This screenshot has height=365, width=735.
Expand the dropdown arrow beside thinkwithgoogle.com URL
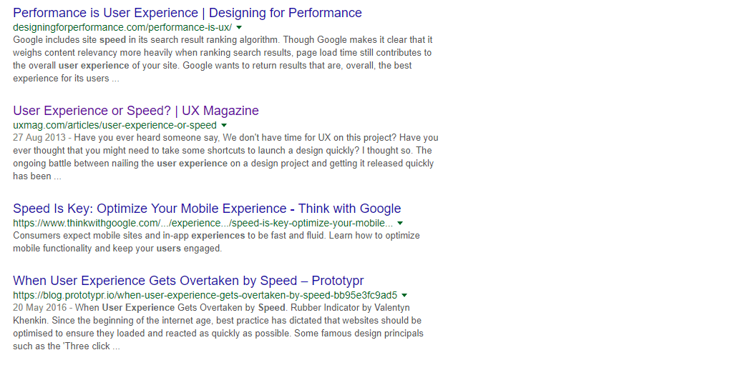pos(400,223)
